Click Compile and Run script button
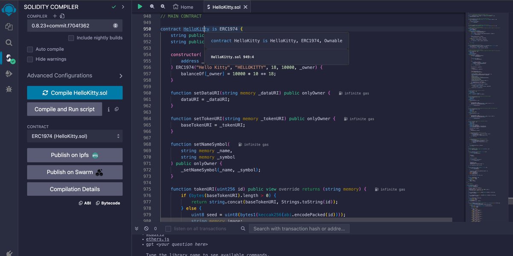The image size is (513, 256). coord(65,109)
